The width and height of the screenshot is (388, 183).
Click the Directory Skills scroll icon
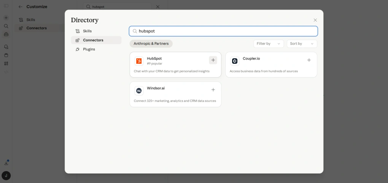pos(78,31)
